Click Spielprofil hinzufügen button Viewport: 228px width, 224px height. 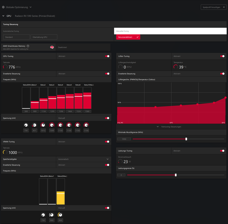(213, 7)
